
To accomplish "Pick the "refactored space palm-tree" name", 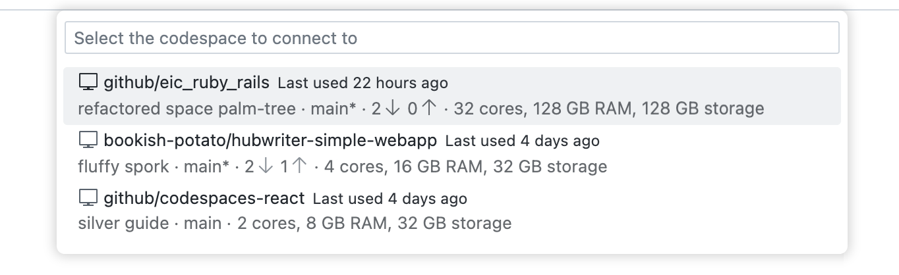I will pos(187,109).
